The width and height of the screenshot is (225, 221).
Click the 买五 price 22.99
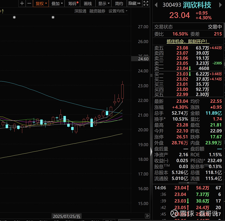pos(182,94)
